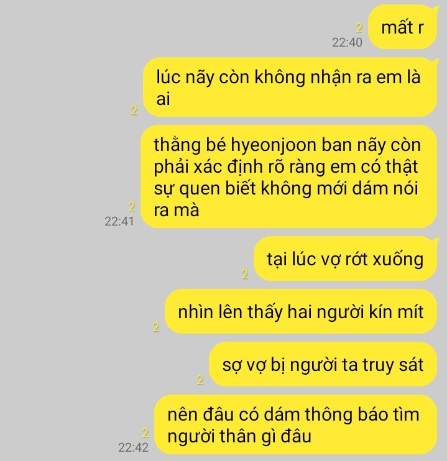Tap the 'nhìn lên thấy hai người kín mít' message
This screenshot has width=447, height=461.
301,311
